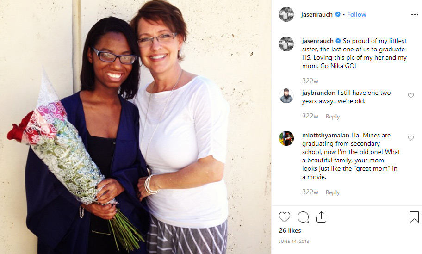This screenshot has width=422, height=254.
Task: Save post with bookmark icon
Action: pos(414,217)
